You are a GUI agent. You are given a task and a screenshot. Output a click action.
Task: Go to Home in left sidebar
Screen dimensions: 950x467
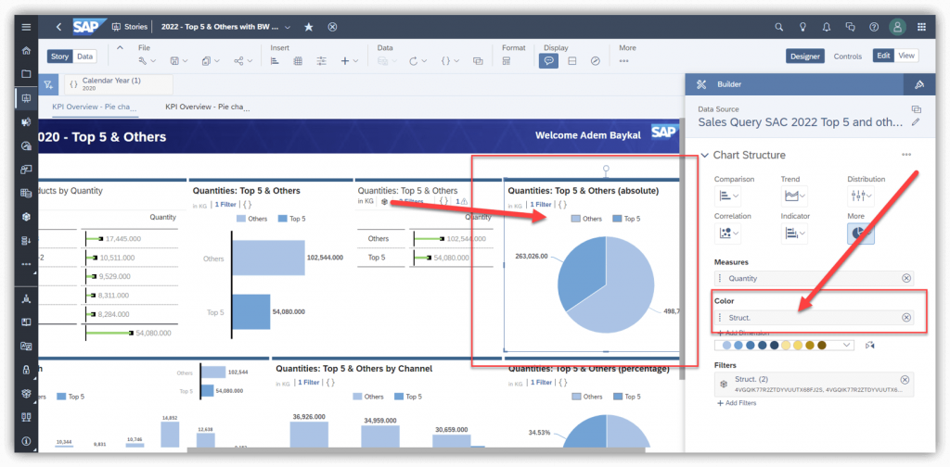[x=26, y=50]
